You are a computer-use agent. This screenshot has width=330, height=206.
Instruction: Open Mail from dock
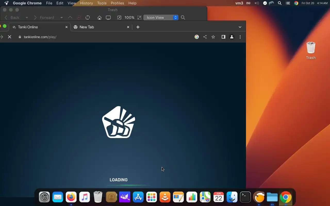[58, 197]
